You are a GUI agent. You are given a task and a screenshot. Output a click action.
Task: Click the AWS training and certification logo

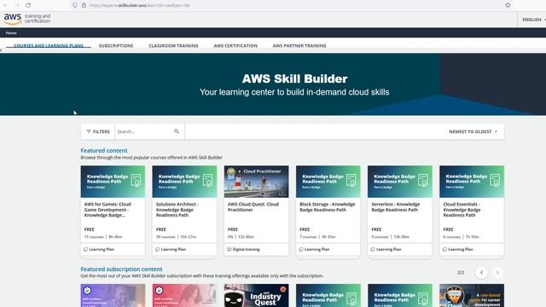point(27,19)
